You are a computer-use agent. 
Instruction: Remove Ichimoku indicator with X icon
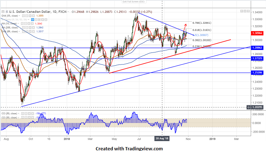(46, 19)
